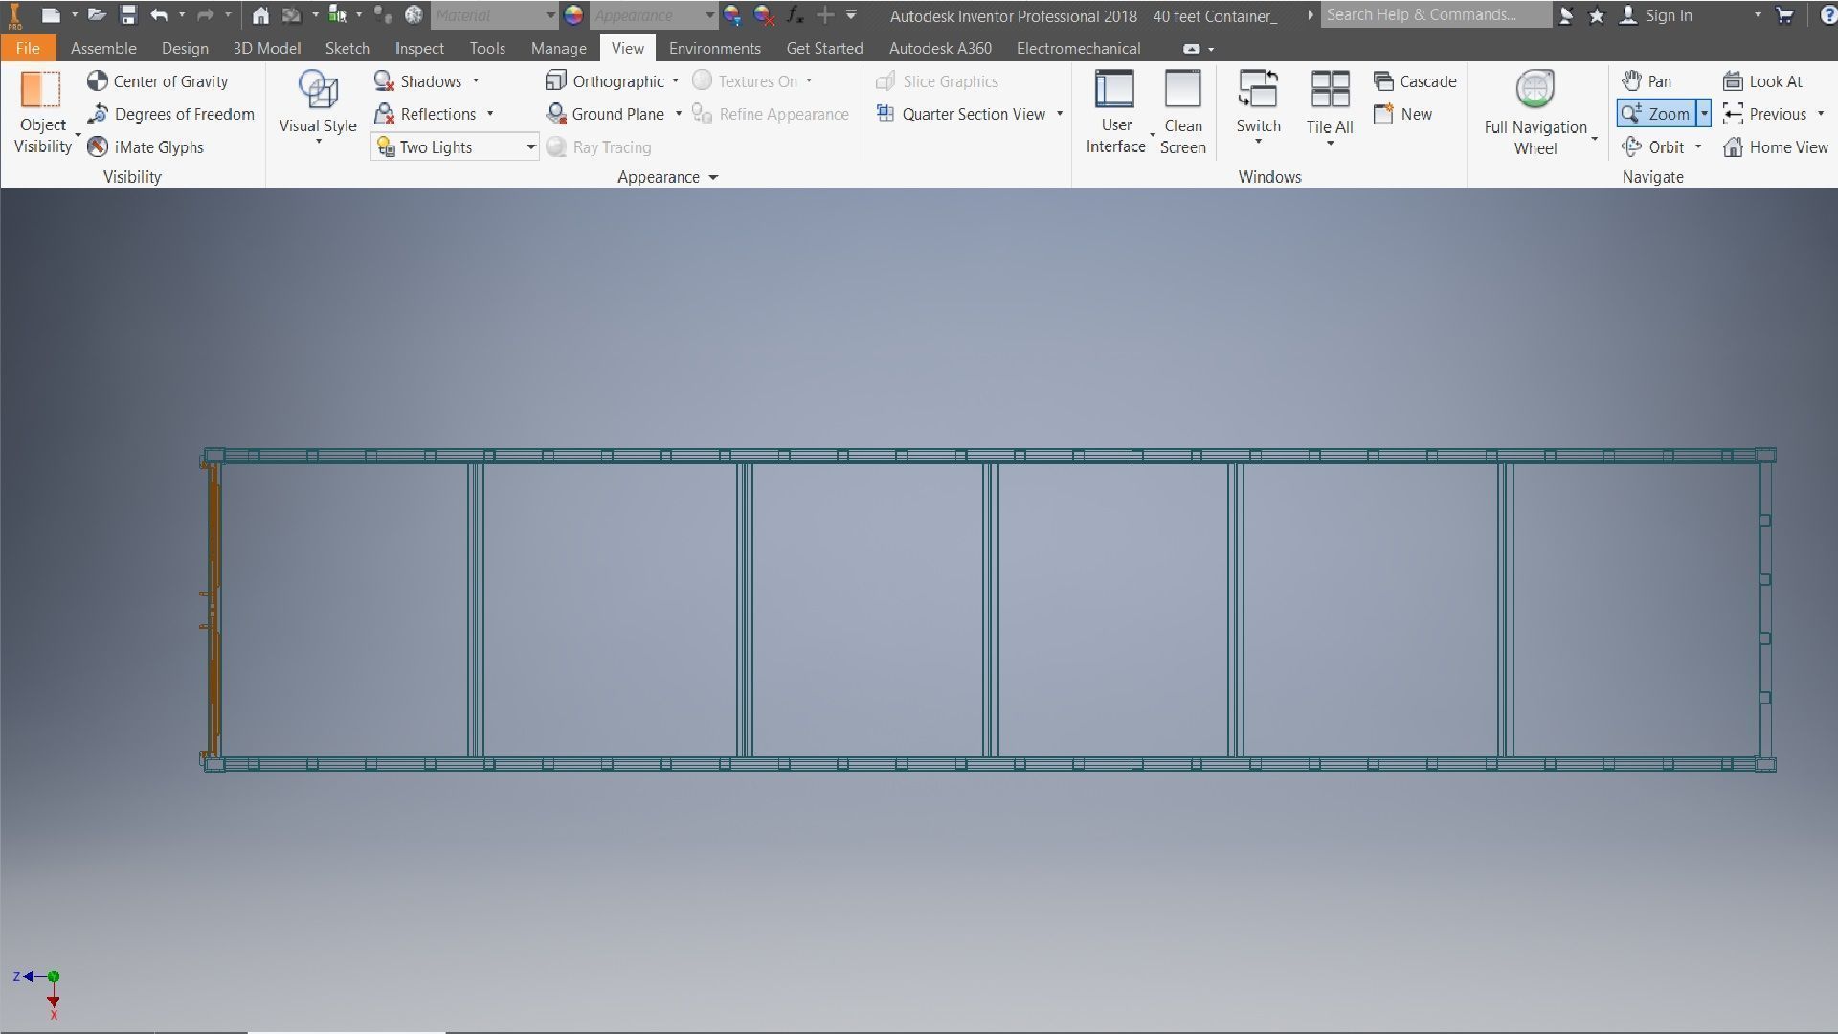Click the Tile All windows icon
1838x1034 pixels.
(1330, 89)
